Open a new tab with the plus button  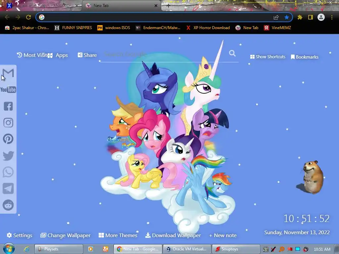(169, 6)
